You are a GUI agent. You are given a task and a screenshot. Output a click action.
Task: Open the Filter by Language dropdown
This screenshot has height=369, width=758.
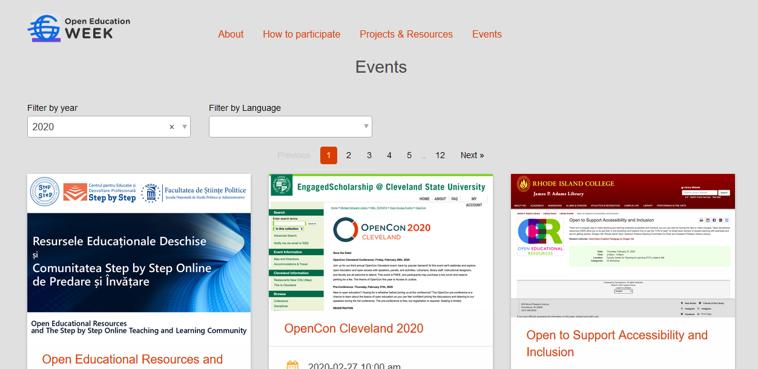(291, 127)
